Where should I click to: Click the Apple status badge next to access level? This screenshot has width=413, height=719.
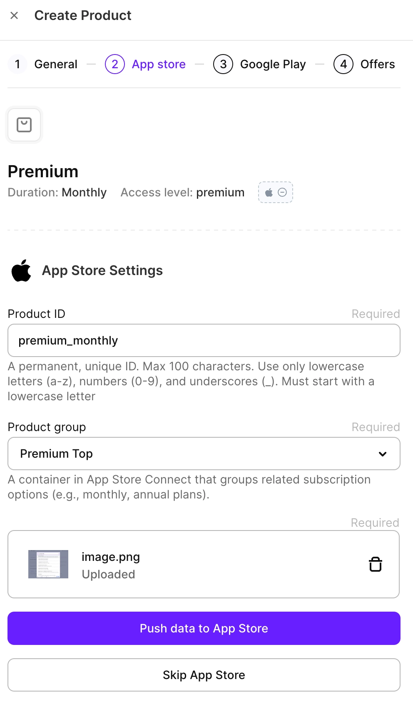(x=275, y=192)
